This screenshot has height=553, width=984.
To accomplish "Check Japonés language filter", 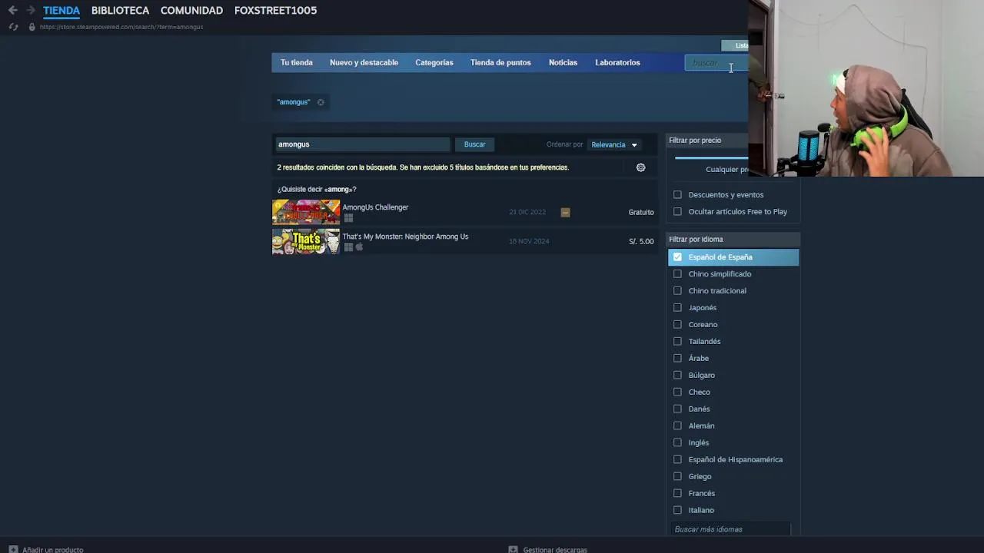I will point(677,308).
